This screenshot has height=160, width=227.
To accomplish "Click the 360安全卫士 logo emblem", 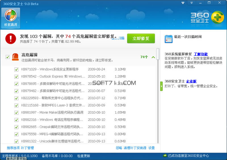I will [218, 17].
